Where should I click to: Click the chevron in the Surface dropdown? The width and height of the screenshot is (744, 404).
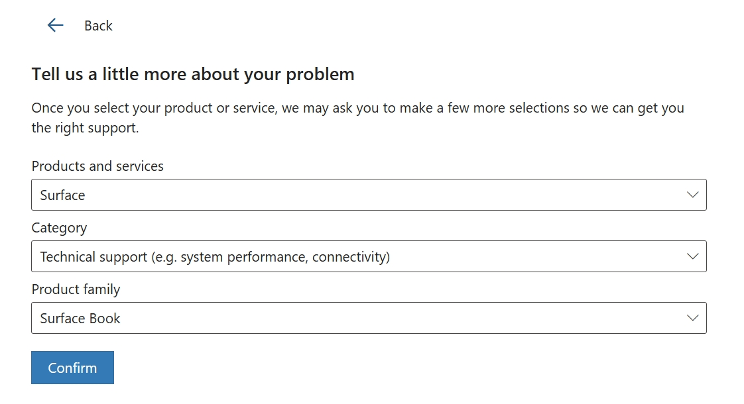(693, 195)
